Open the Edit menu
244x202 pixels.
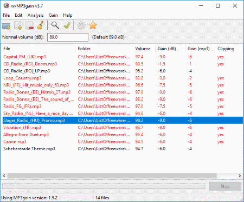point(18,15)
